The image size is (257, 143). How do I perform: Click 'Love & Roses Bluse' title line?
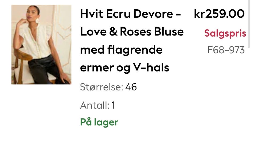pyautogui.click(x=132, y=32)
